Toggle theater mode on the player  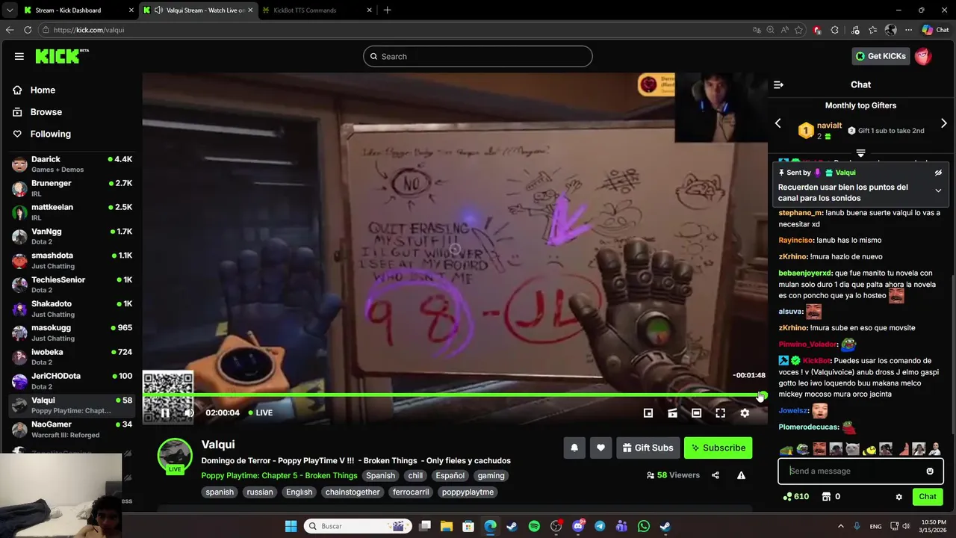click(x=696, y=412)
